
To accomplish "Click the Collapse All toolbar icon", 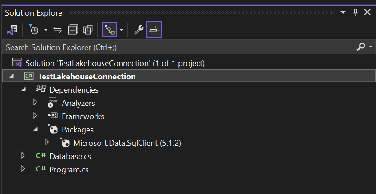I will pyautogui.click(x=73, y=30).
